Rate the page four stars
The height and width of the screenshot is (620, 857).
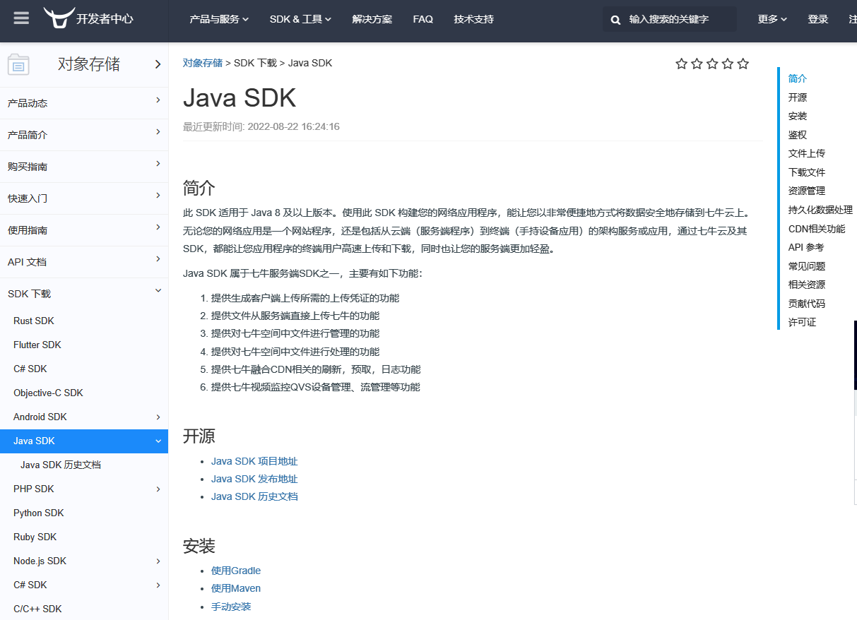click(728, 64)
